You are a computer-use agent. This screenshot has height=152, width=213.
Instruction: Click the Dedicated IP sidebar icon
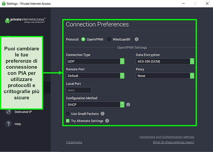click(x=9, y=112)
